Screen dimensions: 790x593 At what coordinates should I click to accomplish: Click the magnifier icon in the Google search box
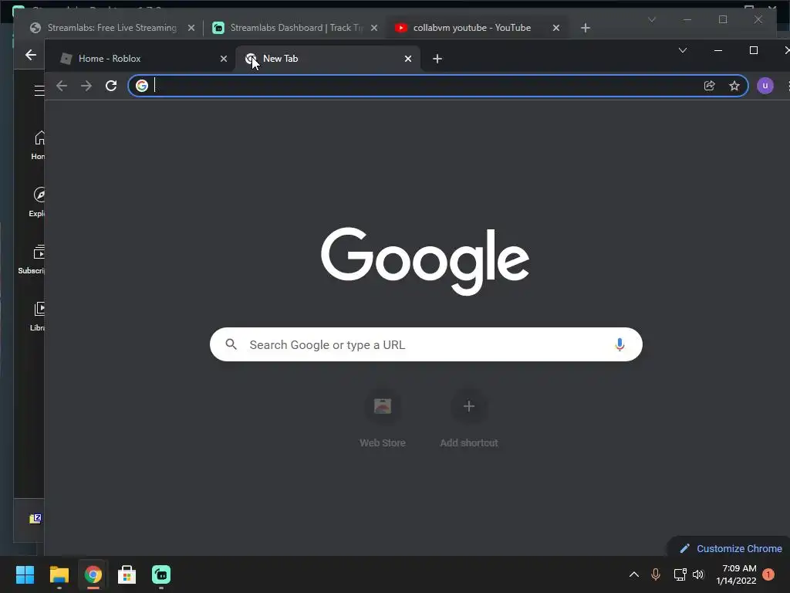(x=231, y=344)
